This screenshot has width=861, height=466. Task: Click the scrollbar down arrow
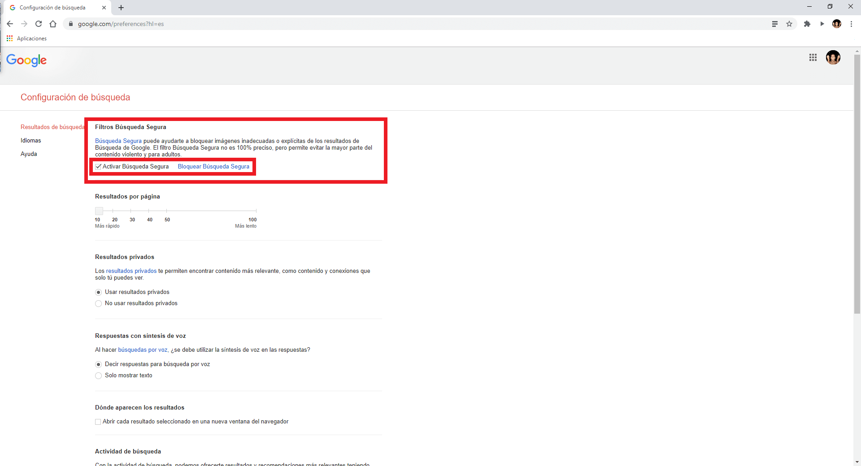pos(857,462)
